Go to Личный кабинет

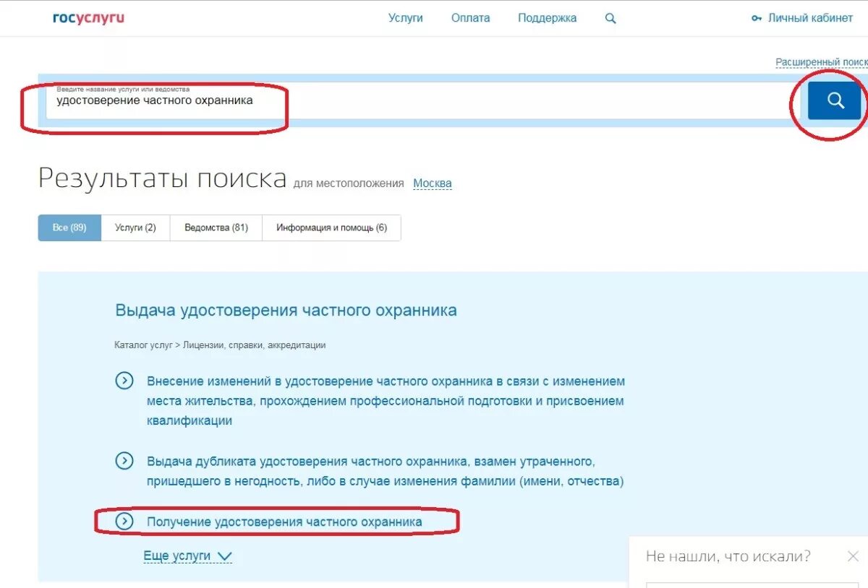pos(810,18)
